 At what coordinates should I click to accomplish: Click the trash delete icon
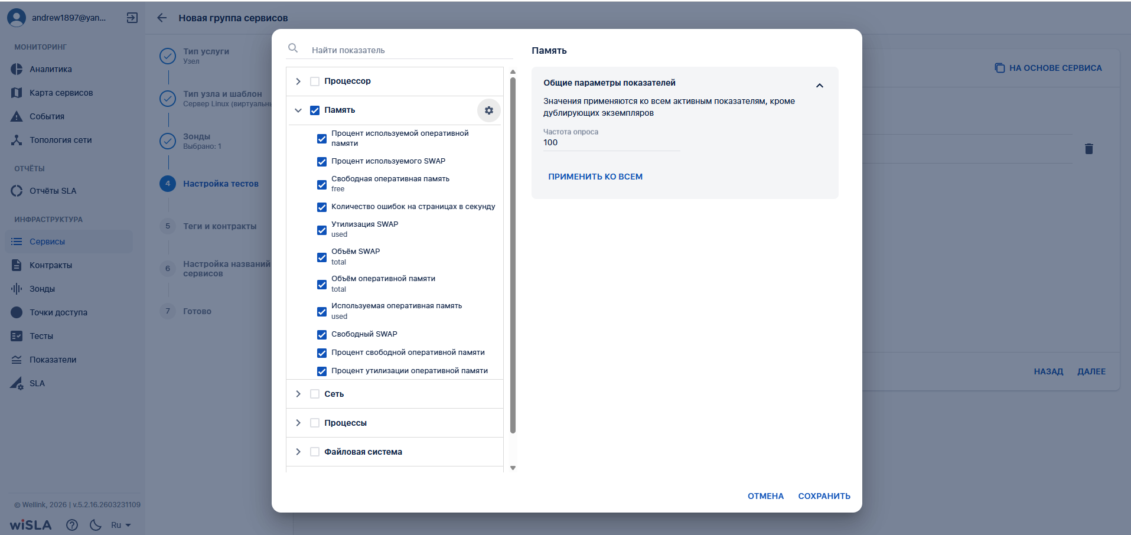pos(1088,149)
